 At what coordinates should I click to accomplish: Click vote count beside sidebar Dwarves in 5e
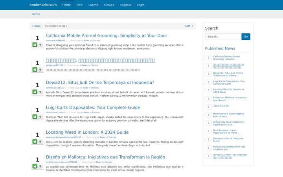208,140
